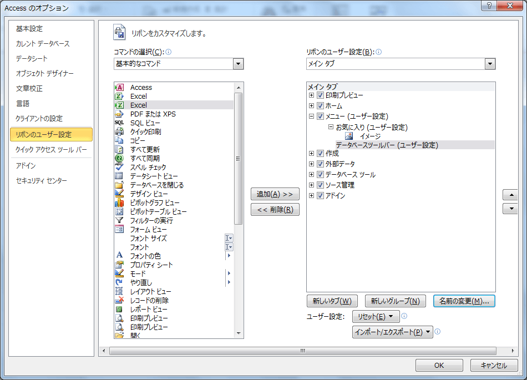The image size is (527, 380).
Task: Uncheck the データベース ツール checkbox
Action: coord(320,174)
